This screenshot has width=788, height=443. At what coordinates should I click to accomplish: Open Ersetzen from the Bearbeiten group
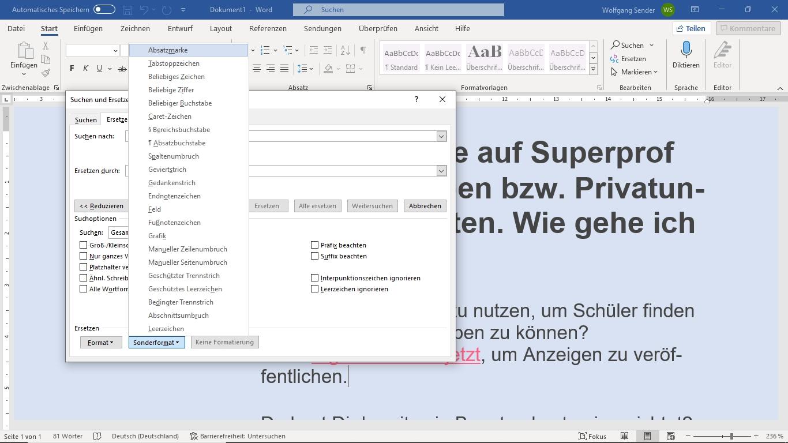click(x=633, y=58)
